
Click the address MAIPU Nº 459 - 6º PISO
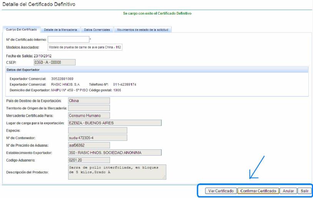[x=70, y=90]
